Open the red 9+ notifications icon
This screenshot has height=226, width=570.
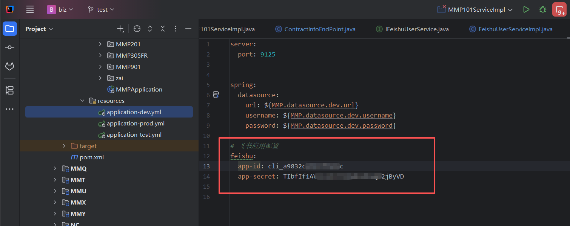click(x=559, y=9)
